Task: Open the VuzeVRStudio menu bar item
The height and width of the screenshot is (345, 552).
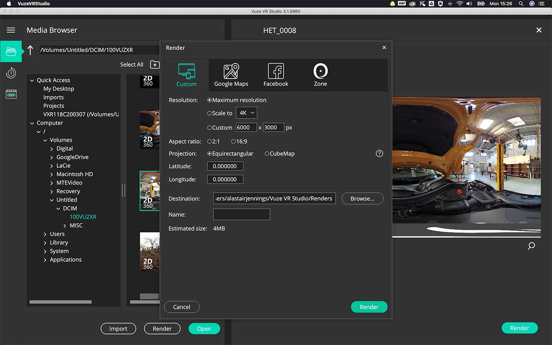Action: (x=34, y=3)
